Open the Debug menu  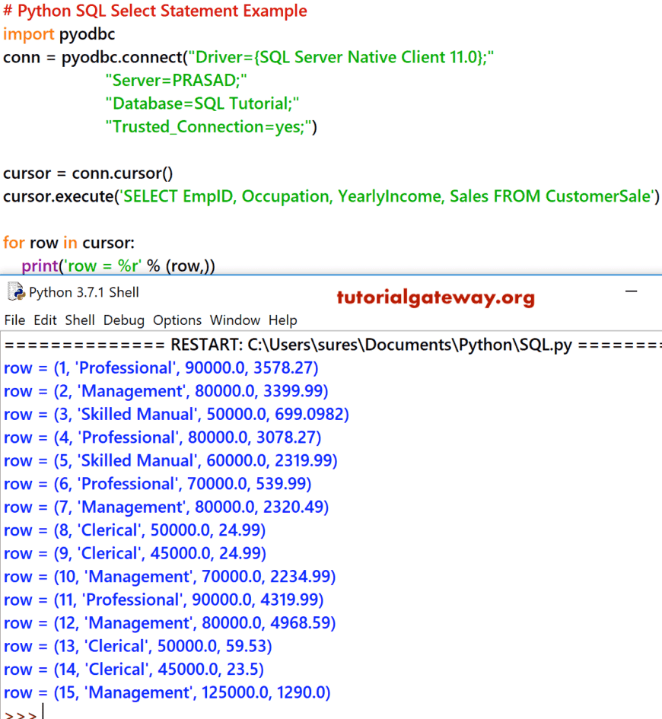[x=123, y=320]
